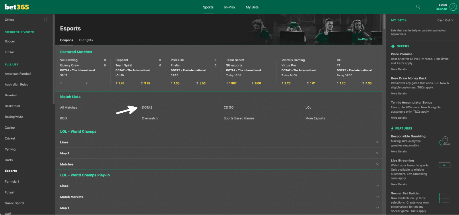This screenshot has height=215, width=459.
Task: Expand LOL World Champs Lines section
Action: tap(378, 142)
